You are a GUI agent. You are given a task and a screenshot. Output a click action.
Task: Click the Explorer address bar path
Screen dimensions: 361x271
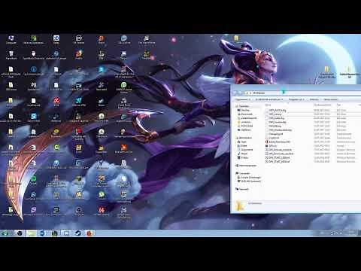click(x=259, y=93)
